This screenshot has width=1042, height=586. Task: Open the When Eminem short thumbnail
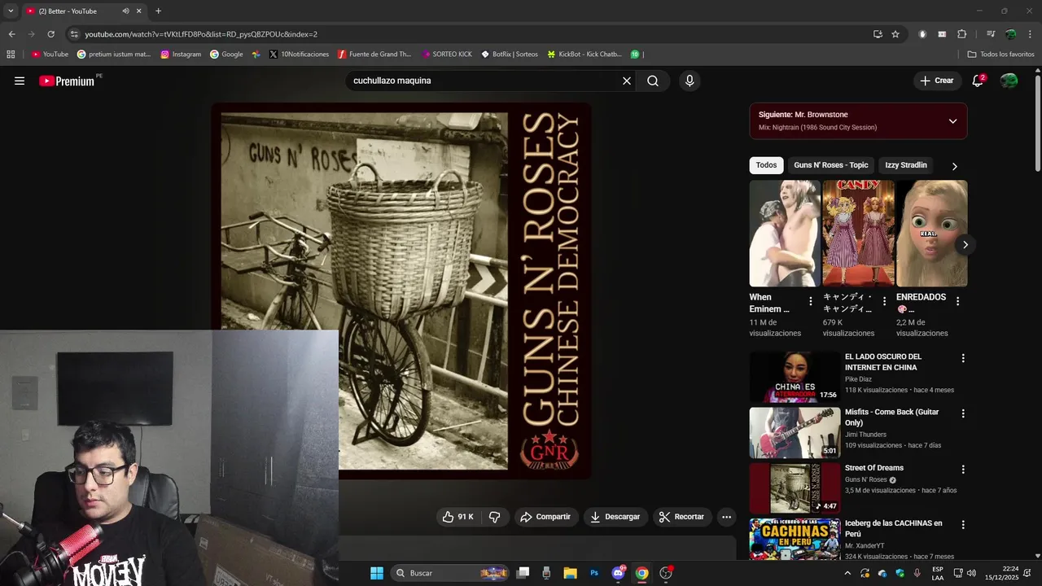coord(785,234)
